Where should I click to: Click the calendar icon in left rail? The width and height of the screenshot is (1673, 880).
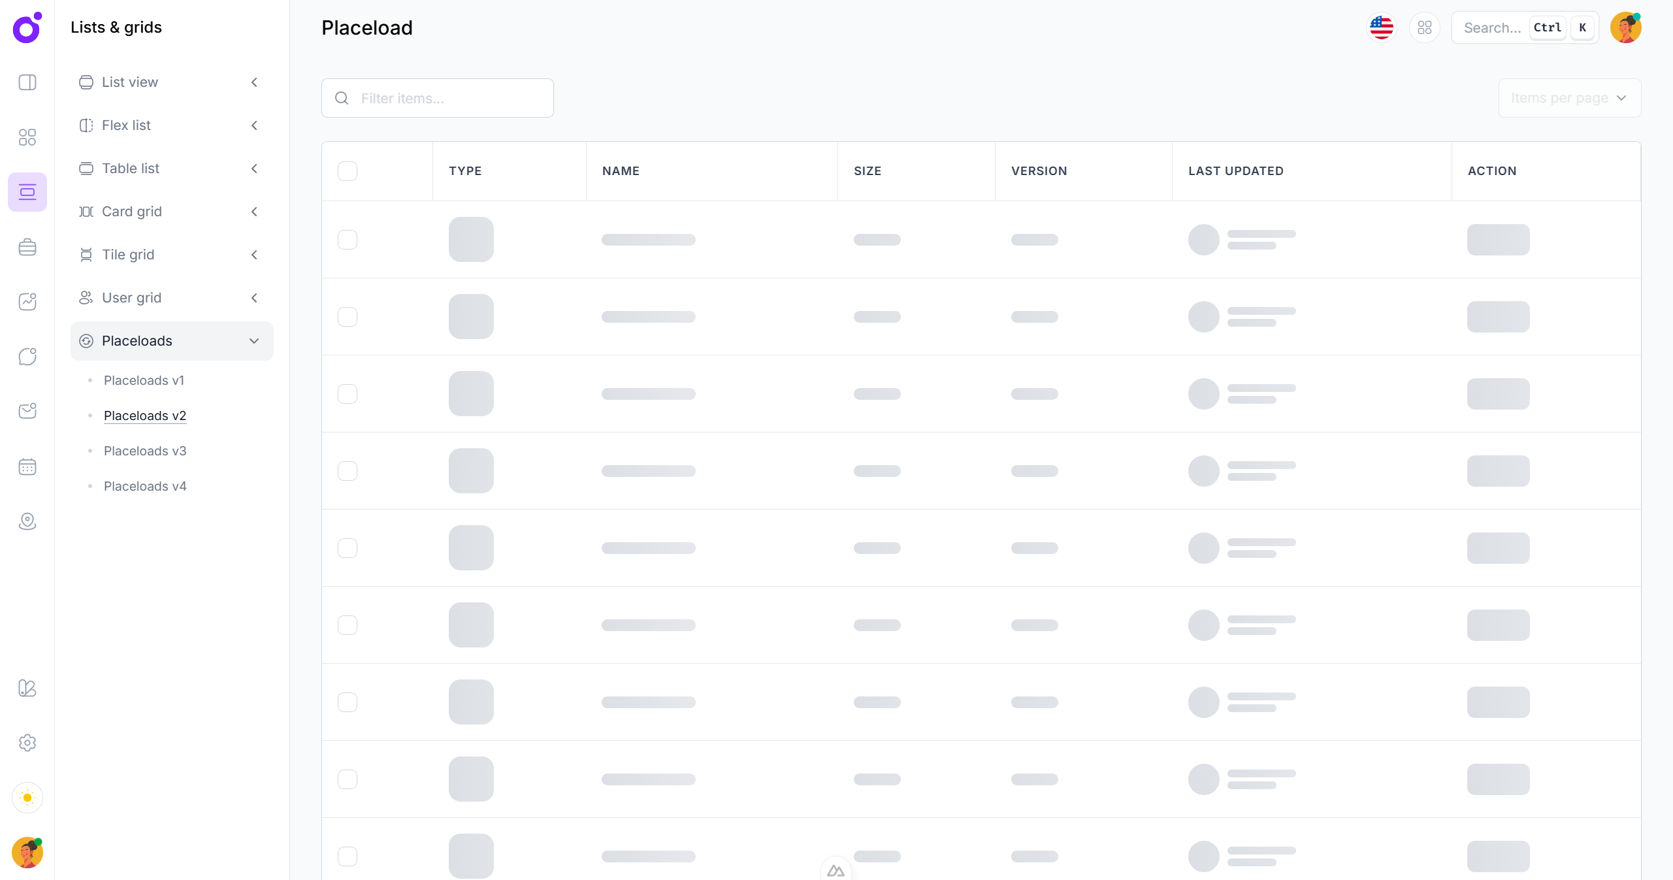pyautogui.click(x=27, y=466)
